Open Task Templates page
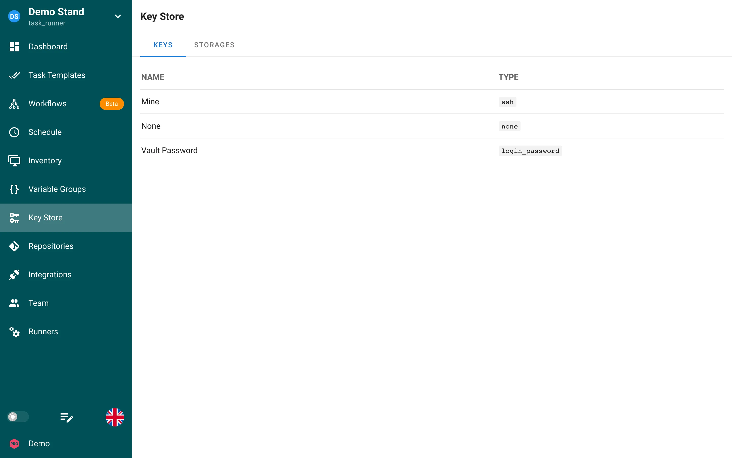The image size is (732, 458). tap(66, 75)
